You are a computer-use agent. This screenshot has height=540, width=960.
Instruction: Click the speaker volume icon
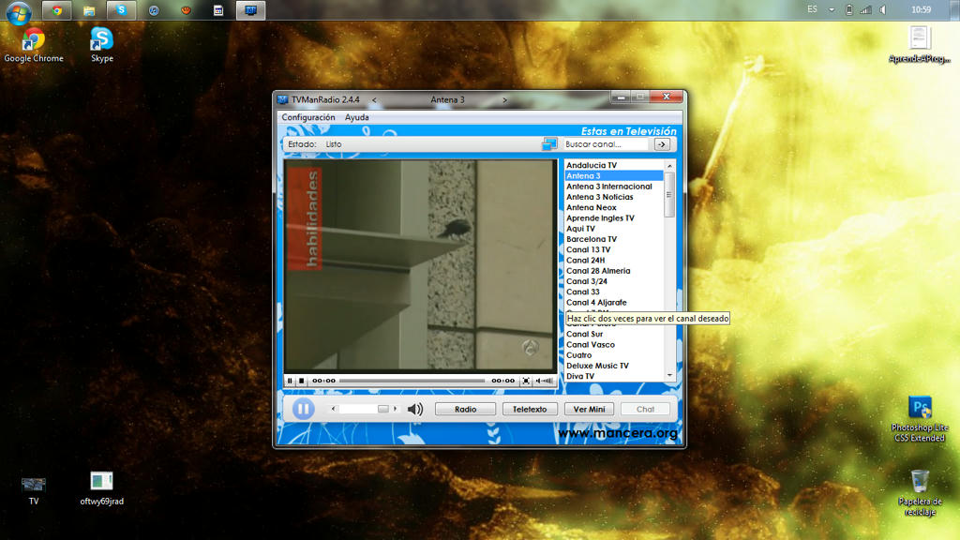coord(415,409)
